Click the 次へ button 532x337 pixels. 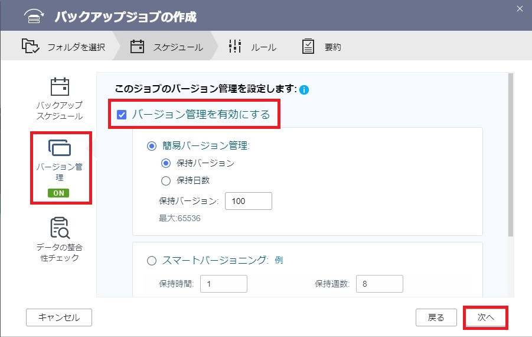[x=485, y=317]
